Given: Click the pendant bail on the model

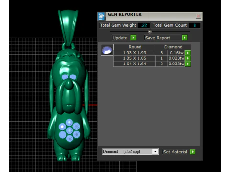Looking at the screenshot, I should coord(68,28).
